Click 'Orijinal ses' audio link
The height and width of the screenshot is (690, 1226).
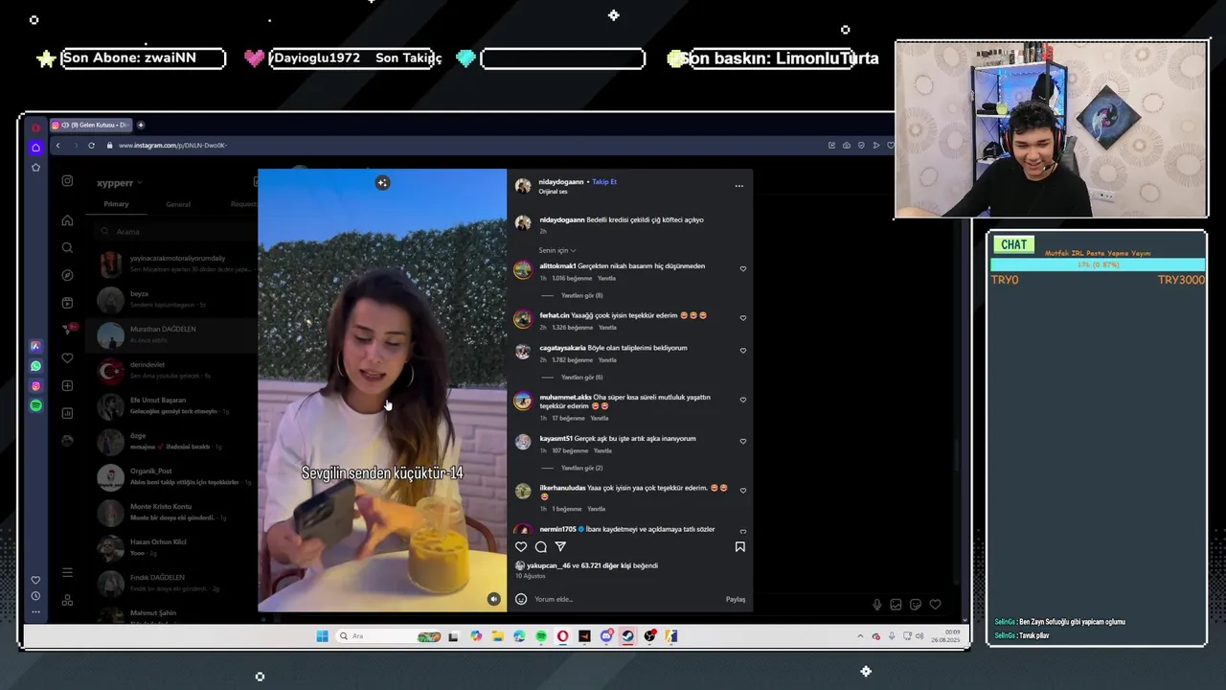[x=553, y=192]
